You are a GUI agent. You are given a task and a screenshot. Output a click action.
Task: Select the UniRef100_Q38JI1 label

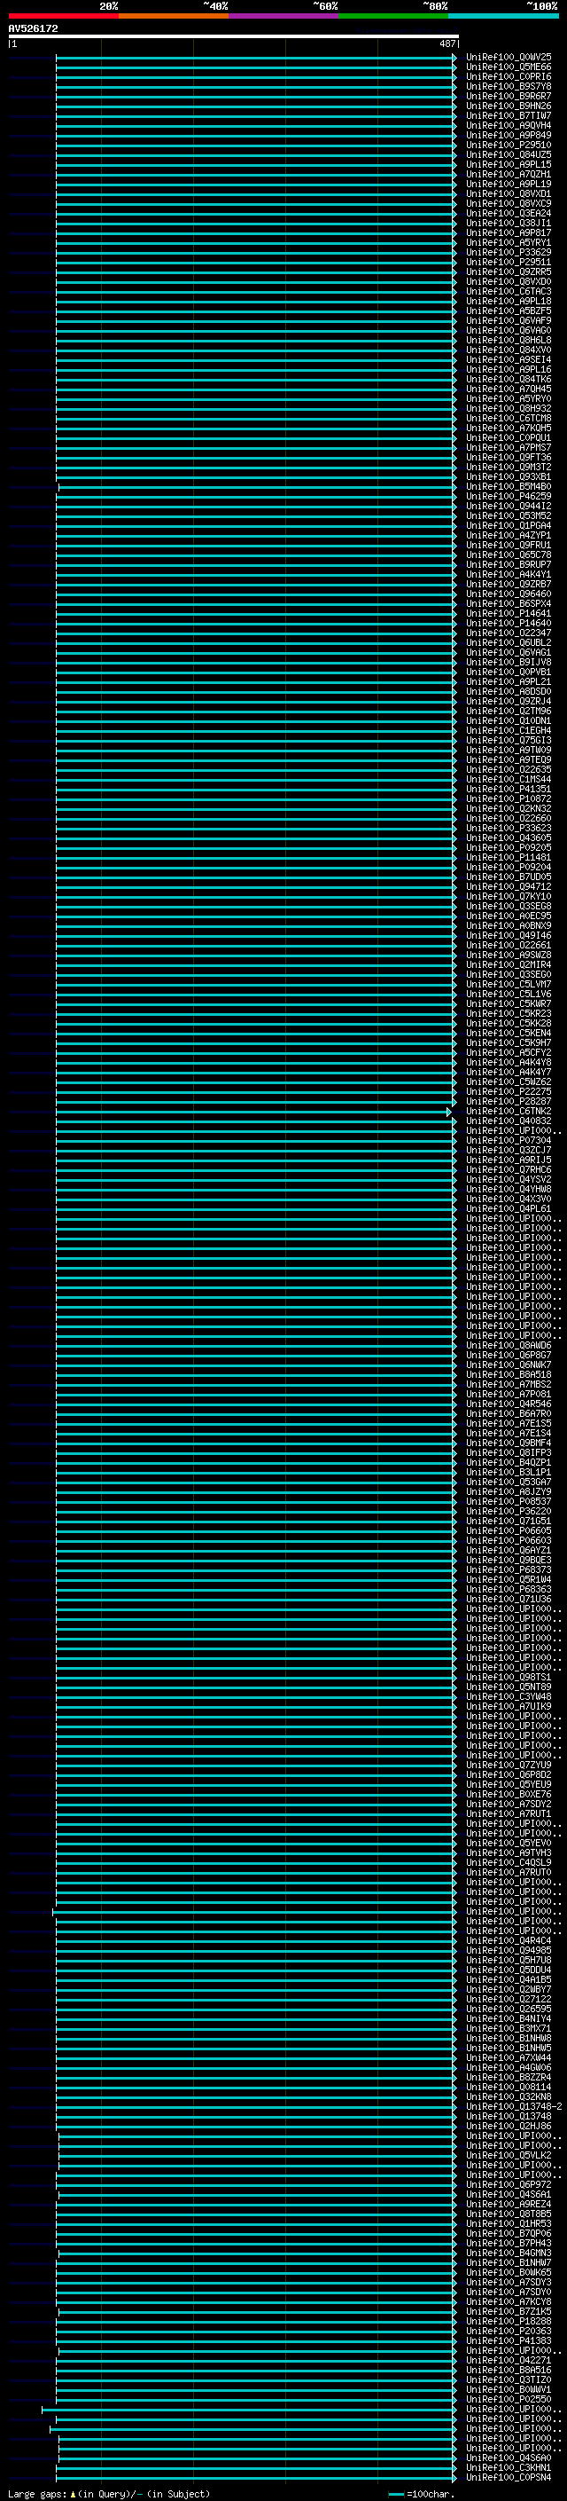point(509,223)
